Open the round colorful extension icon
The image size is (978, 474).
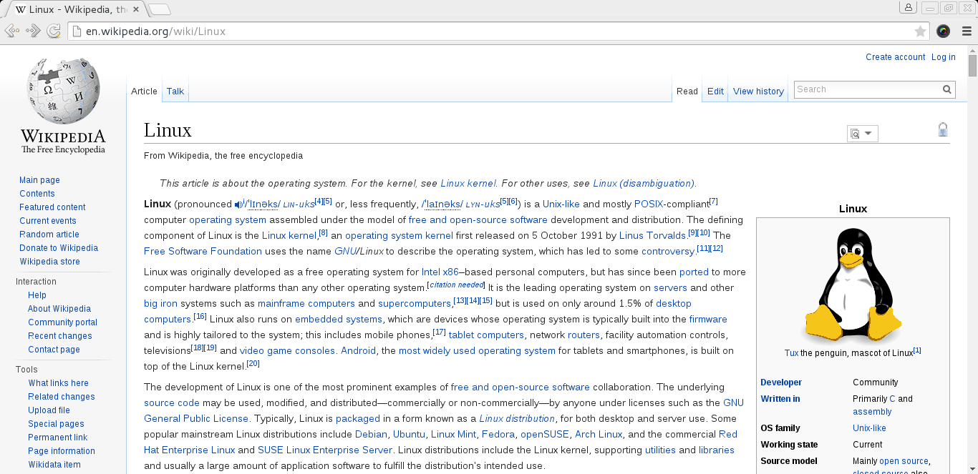(944, 31)
